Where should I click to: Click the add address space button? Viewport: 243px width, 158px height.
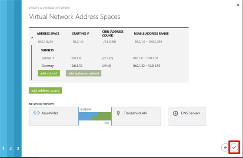pos(45,91)
